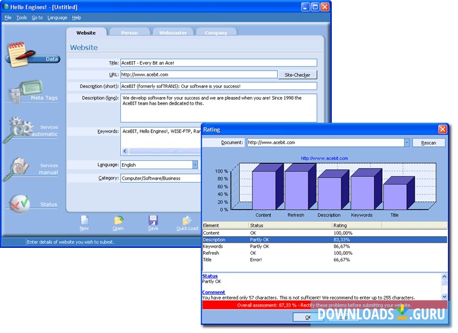The width and height of the screenshot is (458, 333).
Task: Open the Tools menu
Action: coord(22,18)
